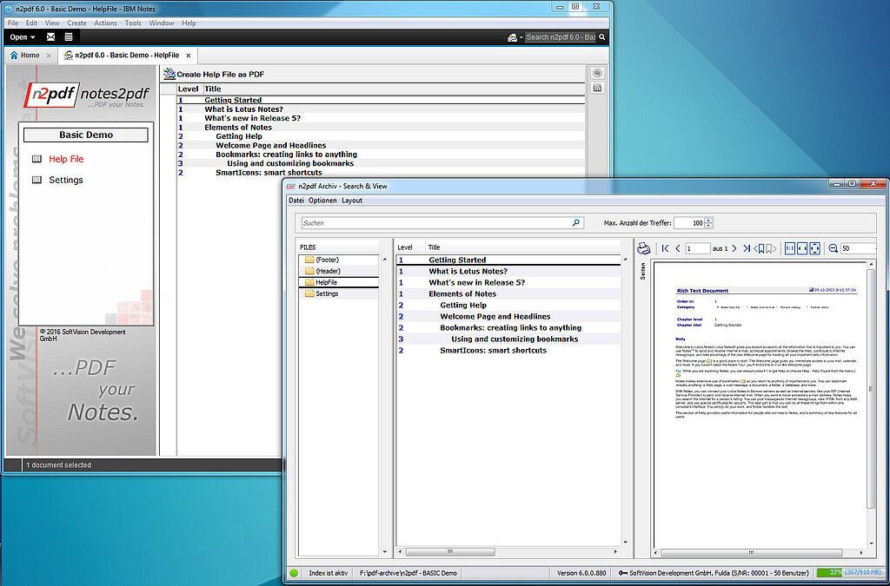The height and width of the screenshot is (586, 890).
Task: Click the green memory usage progress bar
Action: pyautogui.click(x=850, y=573)
